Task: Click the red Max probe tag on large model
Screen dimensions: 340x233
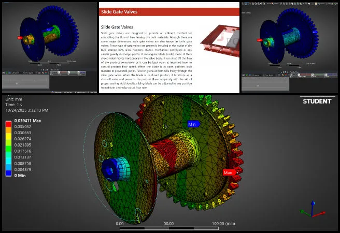Action: [x=228, y=172]
